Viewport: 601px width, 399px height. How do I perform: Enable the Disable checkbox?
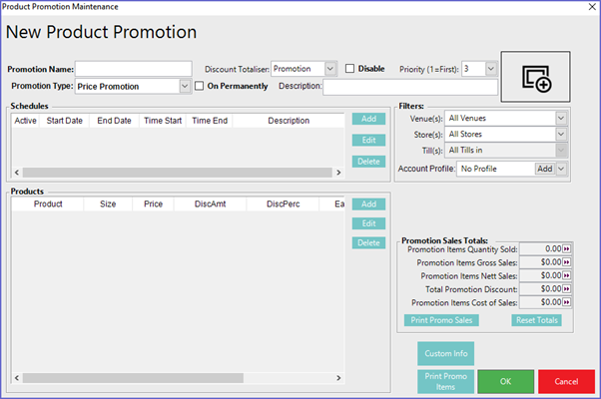pyautogui.click(x=350, y=69)
